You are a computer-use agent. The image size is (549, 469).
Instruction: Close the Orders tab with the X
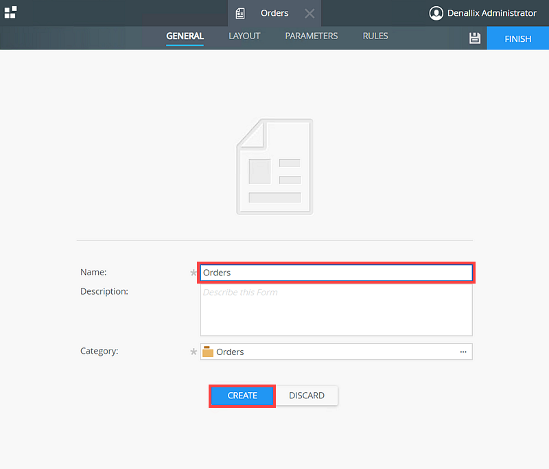click(309, 13)
